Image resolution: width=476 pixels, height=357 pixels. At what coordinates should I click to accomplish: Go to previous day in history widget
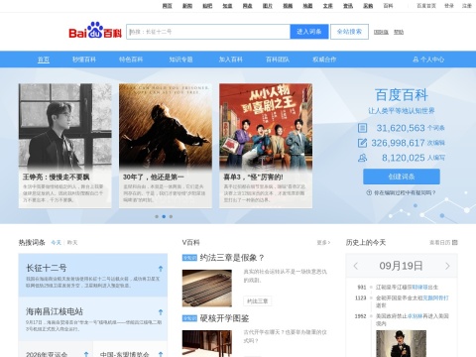(356, 266)
